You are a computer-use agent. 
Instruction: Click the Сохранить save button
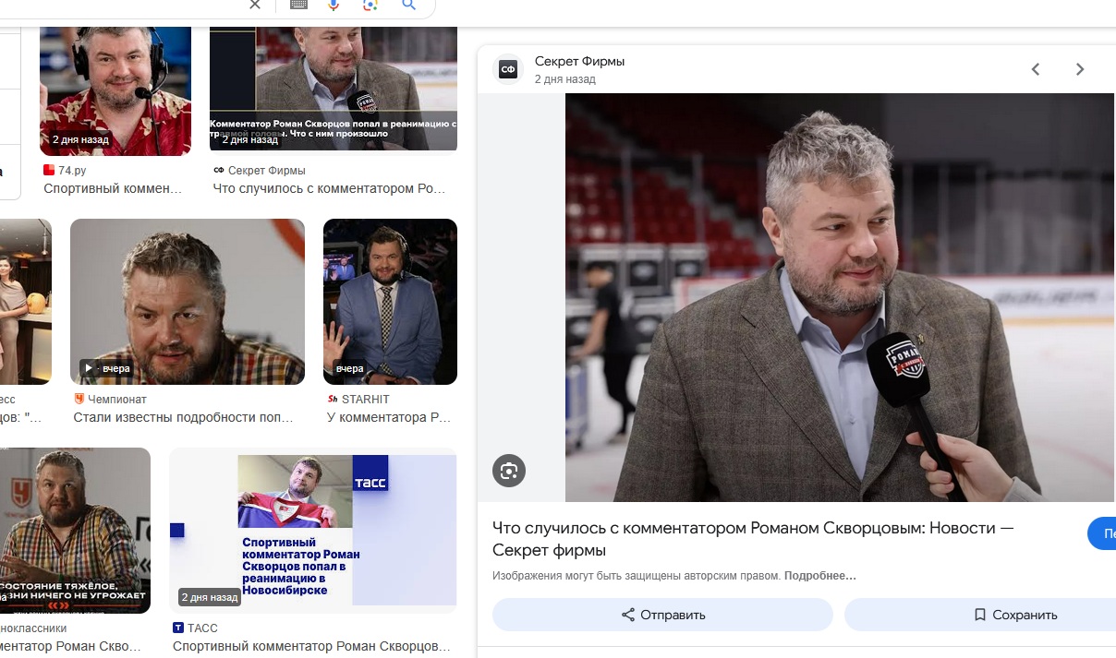(x=980, y=615)
